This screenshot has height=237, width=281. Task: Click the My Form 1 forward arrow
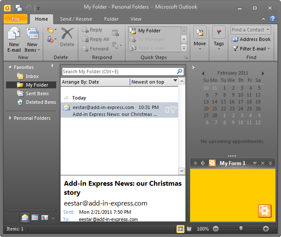tap(203, 163)
